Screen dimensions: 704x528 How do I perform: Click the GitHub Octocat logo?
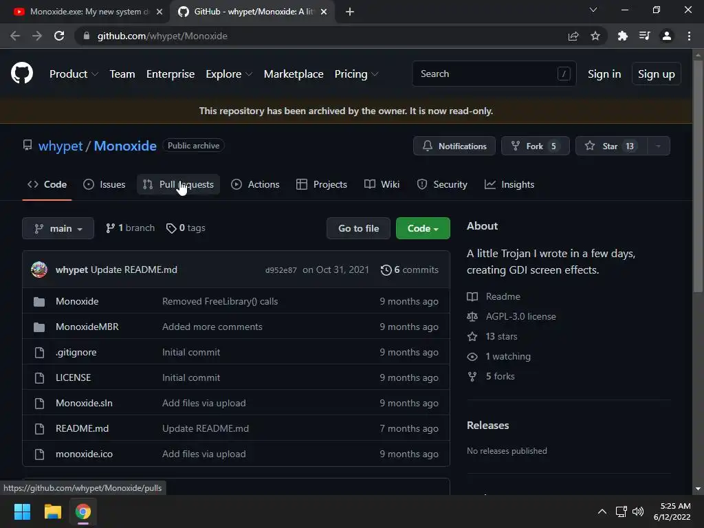point(22,73)
